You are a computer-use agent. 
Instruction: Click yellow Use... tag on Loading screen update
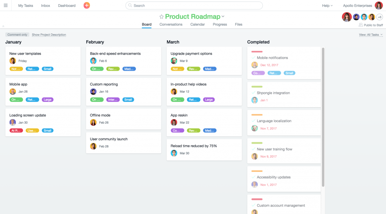pos(32,131)
